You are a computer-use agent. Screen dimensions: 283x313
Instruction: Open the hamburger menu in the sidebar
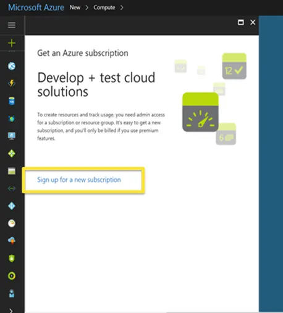point(12,25)
